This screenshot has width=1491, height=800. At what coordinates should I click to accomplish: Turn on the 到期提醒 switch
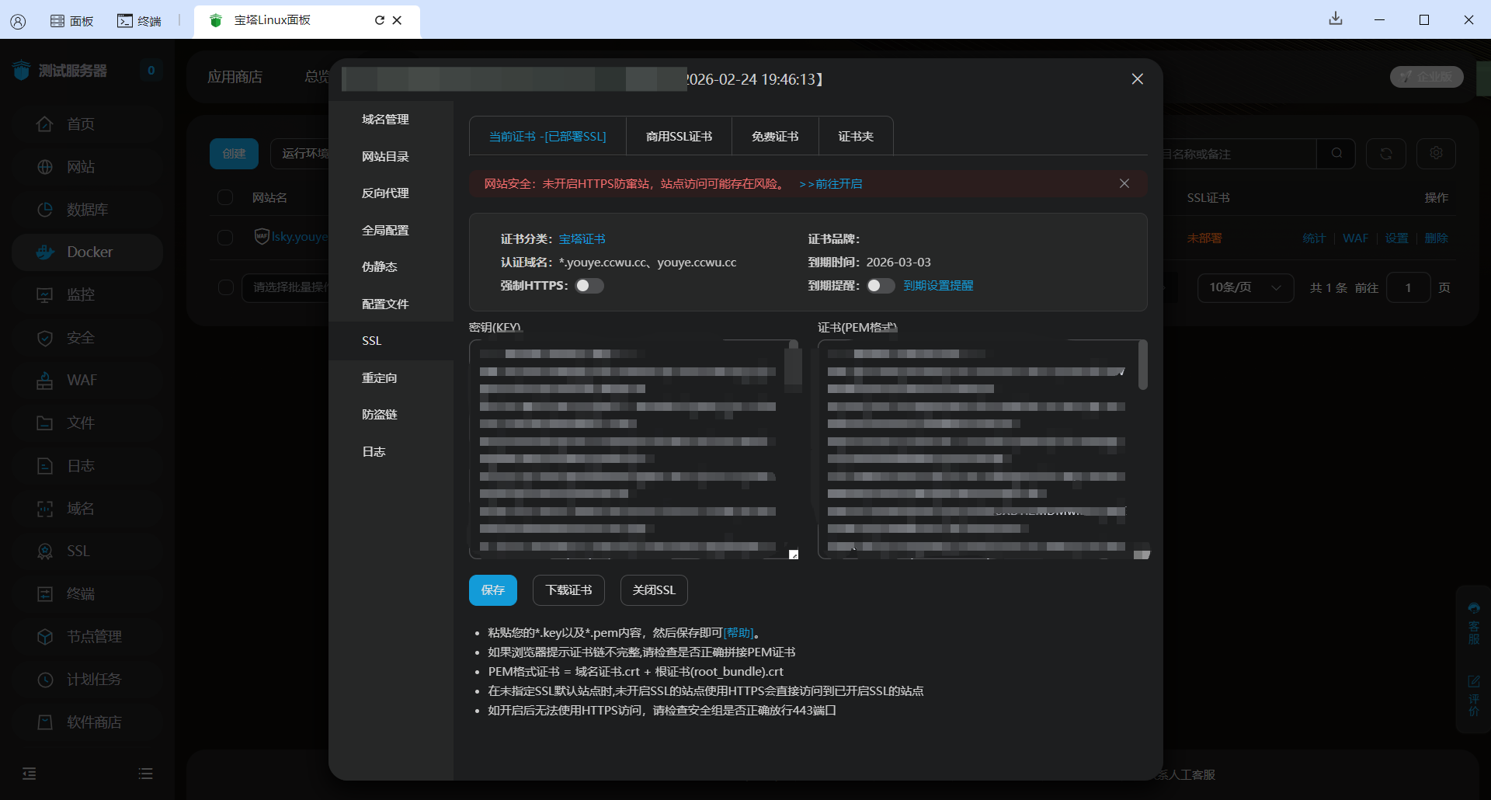click(x=880, y=286)
